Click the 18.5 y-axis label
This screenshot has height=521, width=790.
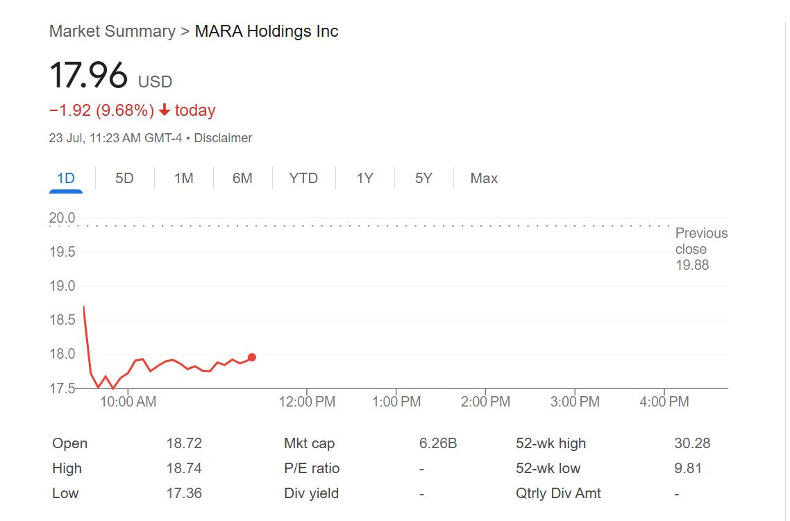[x=62, y=320]
